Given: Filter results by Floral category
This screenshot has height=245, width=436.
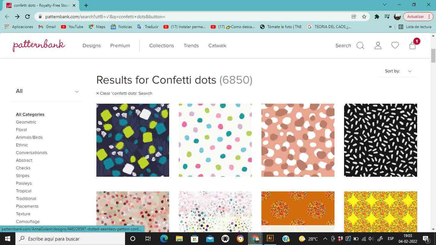Looking at the screenshot, I should click(x=21, y=130).
